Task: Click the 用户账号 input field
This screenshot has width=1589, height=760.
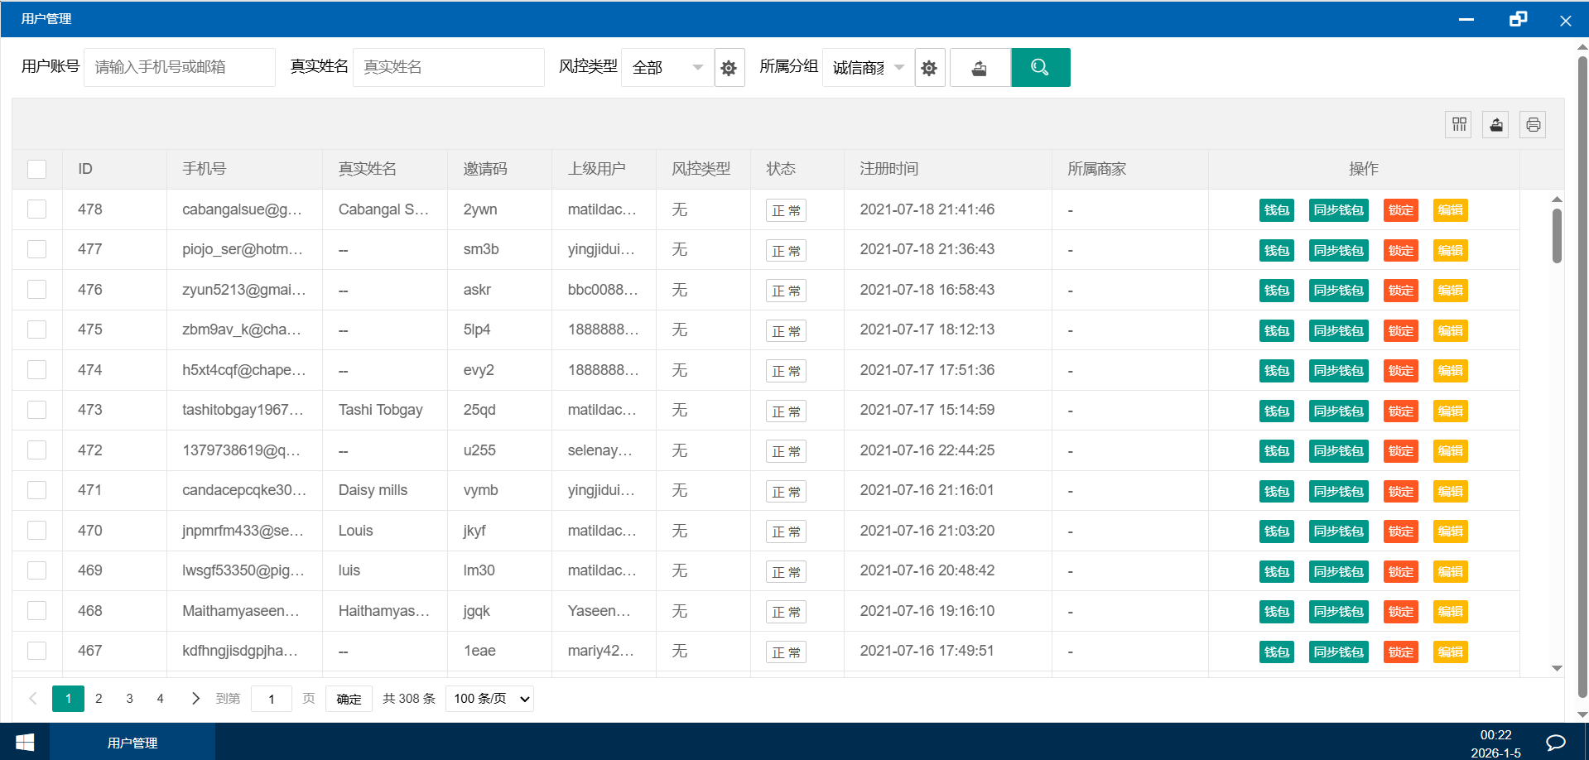Action: pyautogui.click(x=180, y=67)
